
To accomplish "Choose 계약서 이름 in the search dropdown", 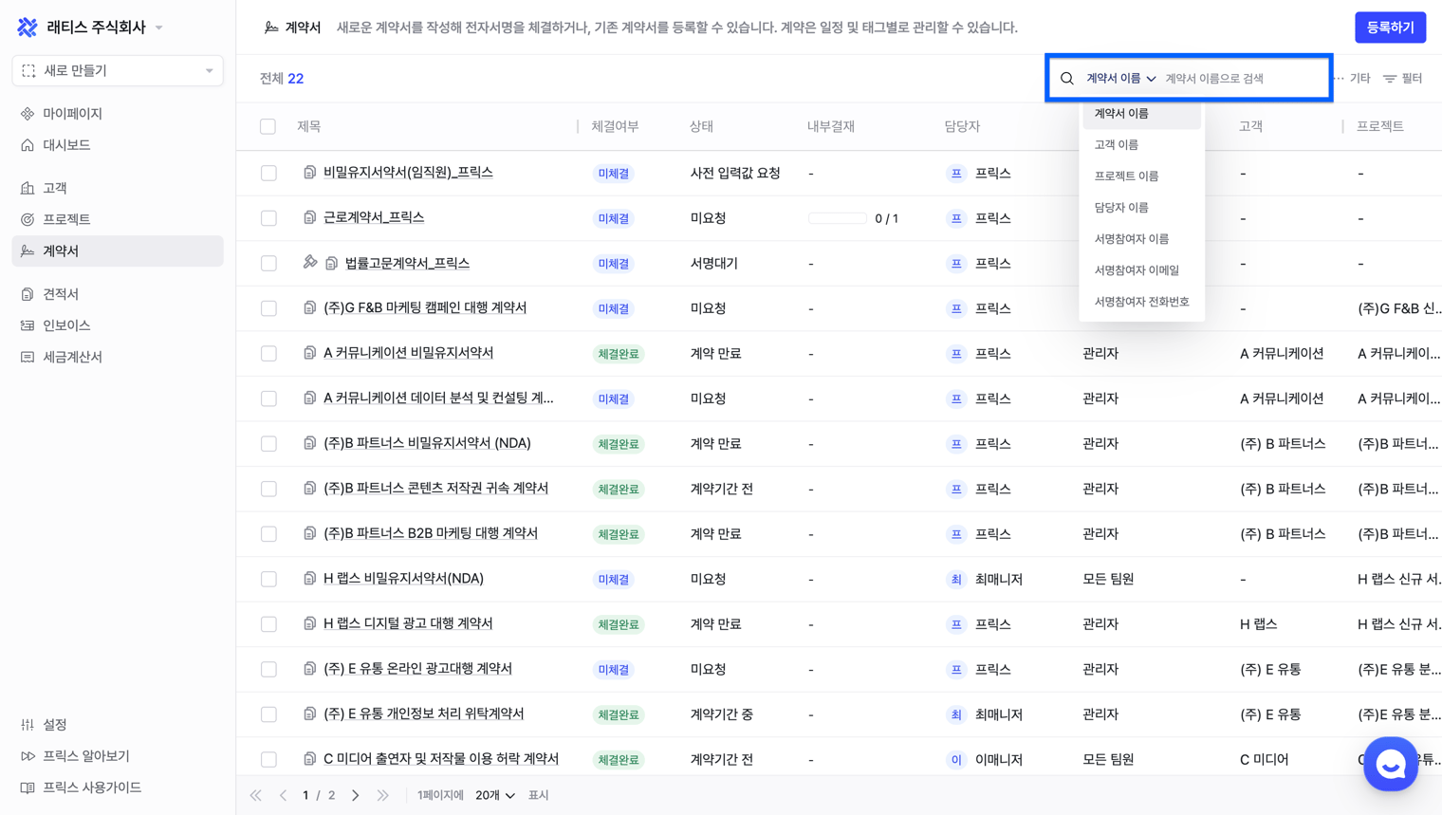I will tap(1141, 114).
